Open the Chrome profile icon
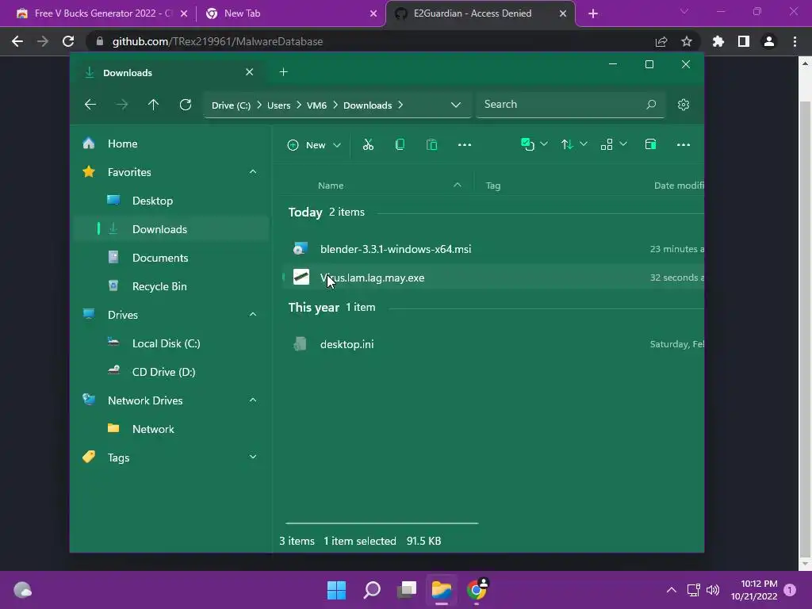Viewport: 812px width, 609px height. pyautogui.click(x=768, y=41)
